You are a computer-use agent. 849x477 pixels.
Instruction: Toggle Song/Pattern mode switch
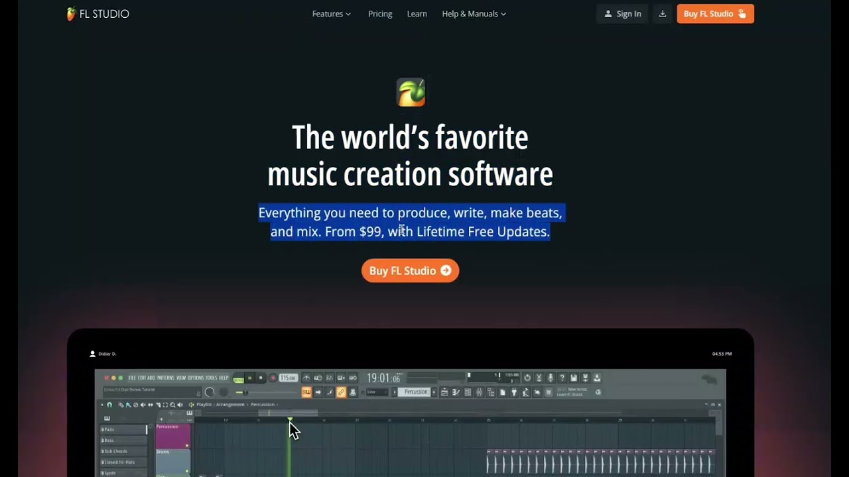click(238, 378)
